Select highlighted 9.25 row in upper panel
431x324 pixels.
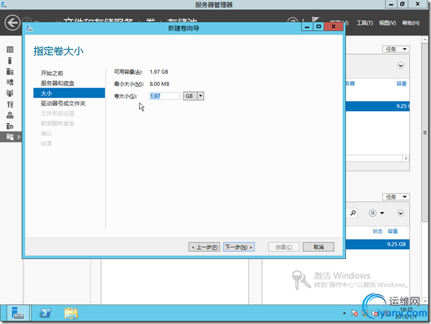click(x=377, y=106)
